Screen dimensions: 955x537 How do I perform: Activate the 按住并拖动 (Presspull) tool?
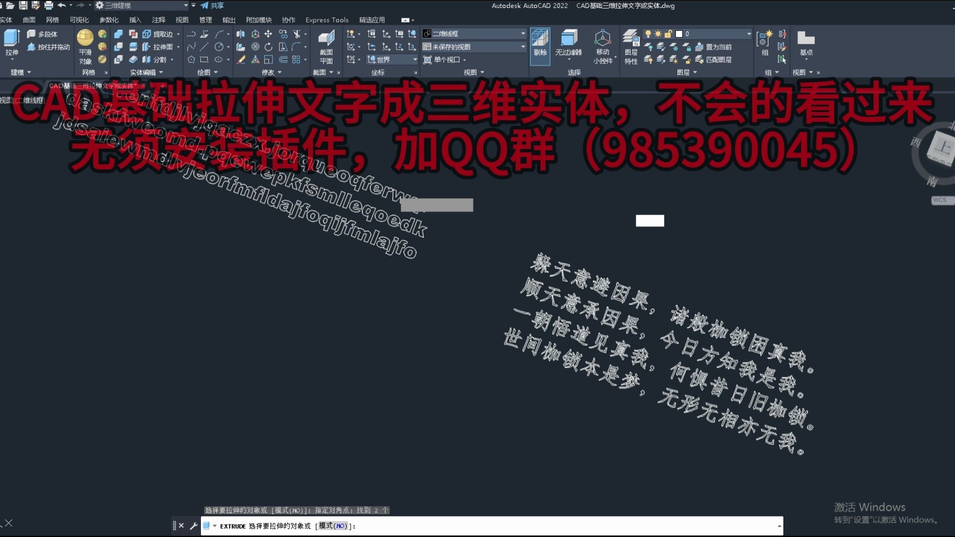pos(47,47)
